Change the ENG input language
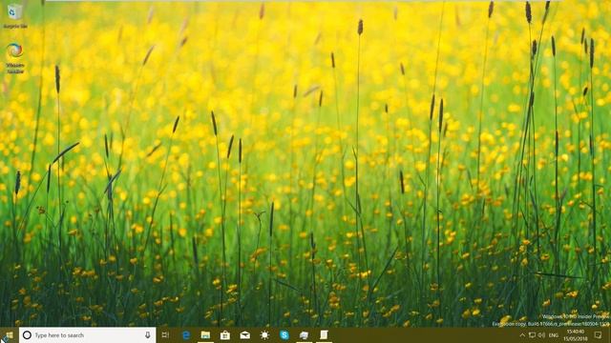 554,335
